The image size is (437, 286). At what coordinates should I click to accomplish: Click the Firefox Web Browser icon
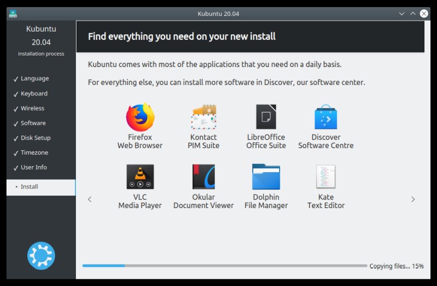pyautogui.click(x=140, y=117)
